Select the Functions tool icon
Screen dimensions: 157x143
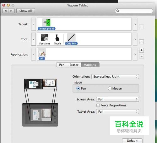click(45, 38)
